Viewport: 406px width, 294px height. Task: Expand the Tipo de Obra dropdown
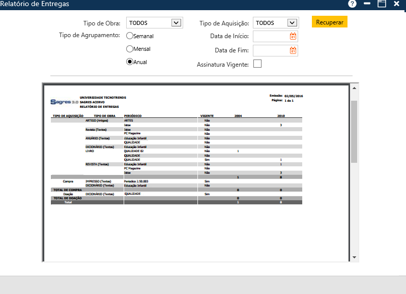coord(176,23)
